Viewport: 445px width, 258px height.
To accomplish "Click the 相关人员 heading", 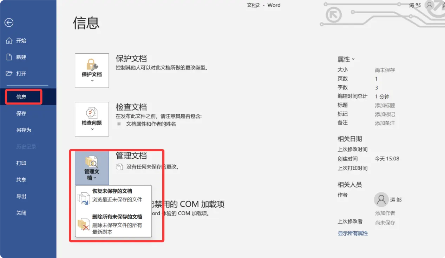I will click(350, 184).
